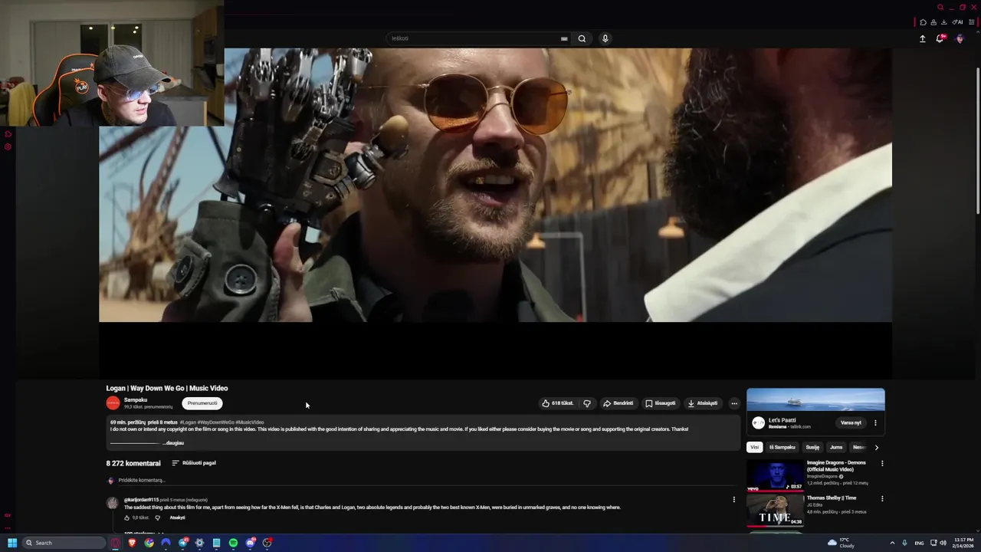Open the @karljordan9115 commenter profile
Viewport: 981px width, 552px height.
click(141, 500)
